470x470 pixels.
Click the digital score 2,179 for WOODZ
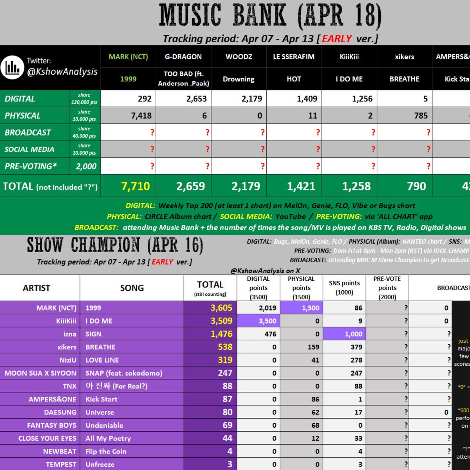point(252,99)
